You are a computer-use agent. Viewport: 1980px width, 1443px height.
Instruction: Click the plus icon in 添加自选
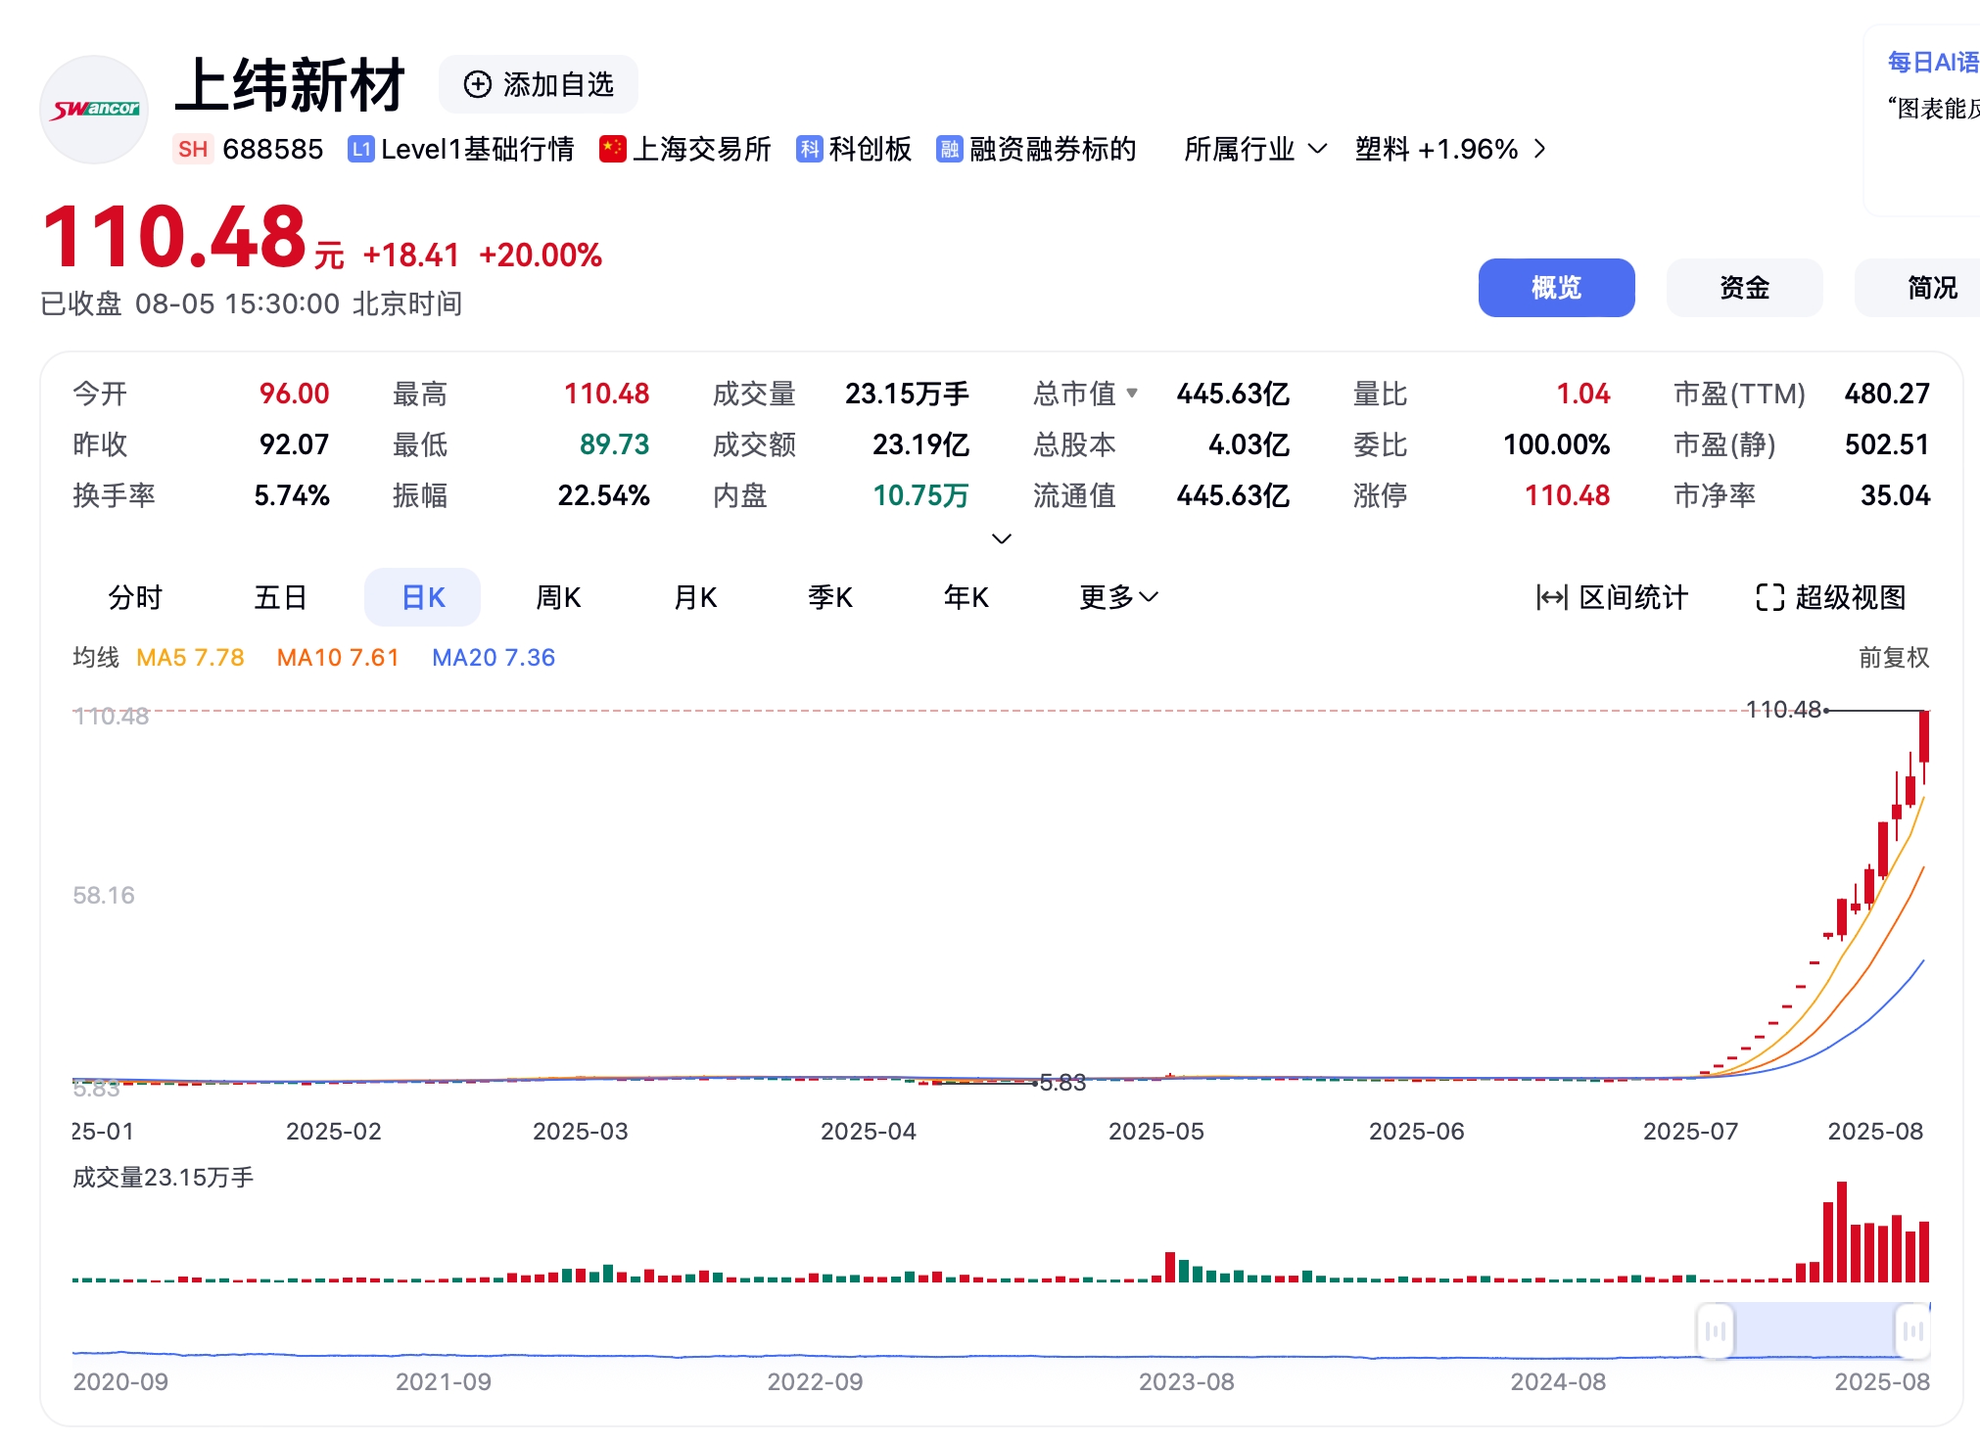(x=477, y=84)
